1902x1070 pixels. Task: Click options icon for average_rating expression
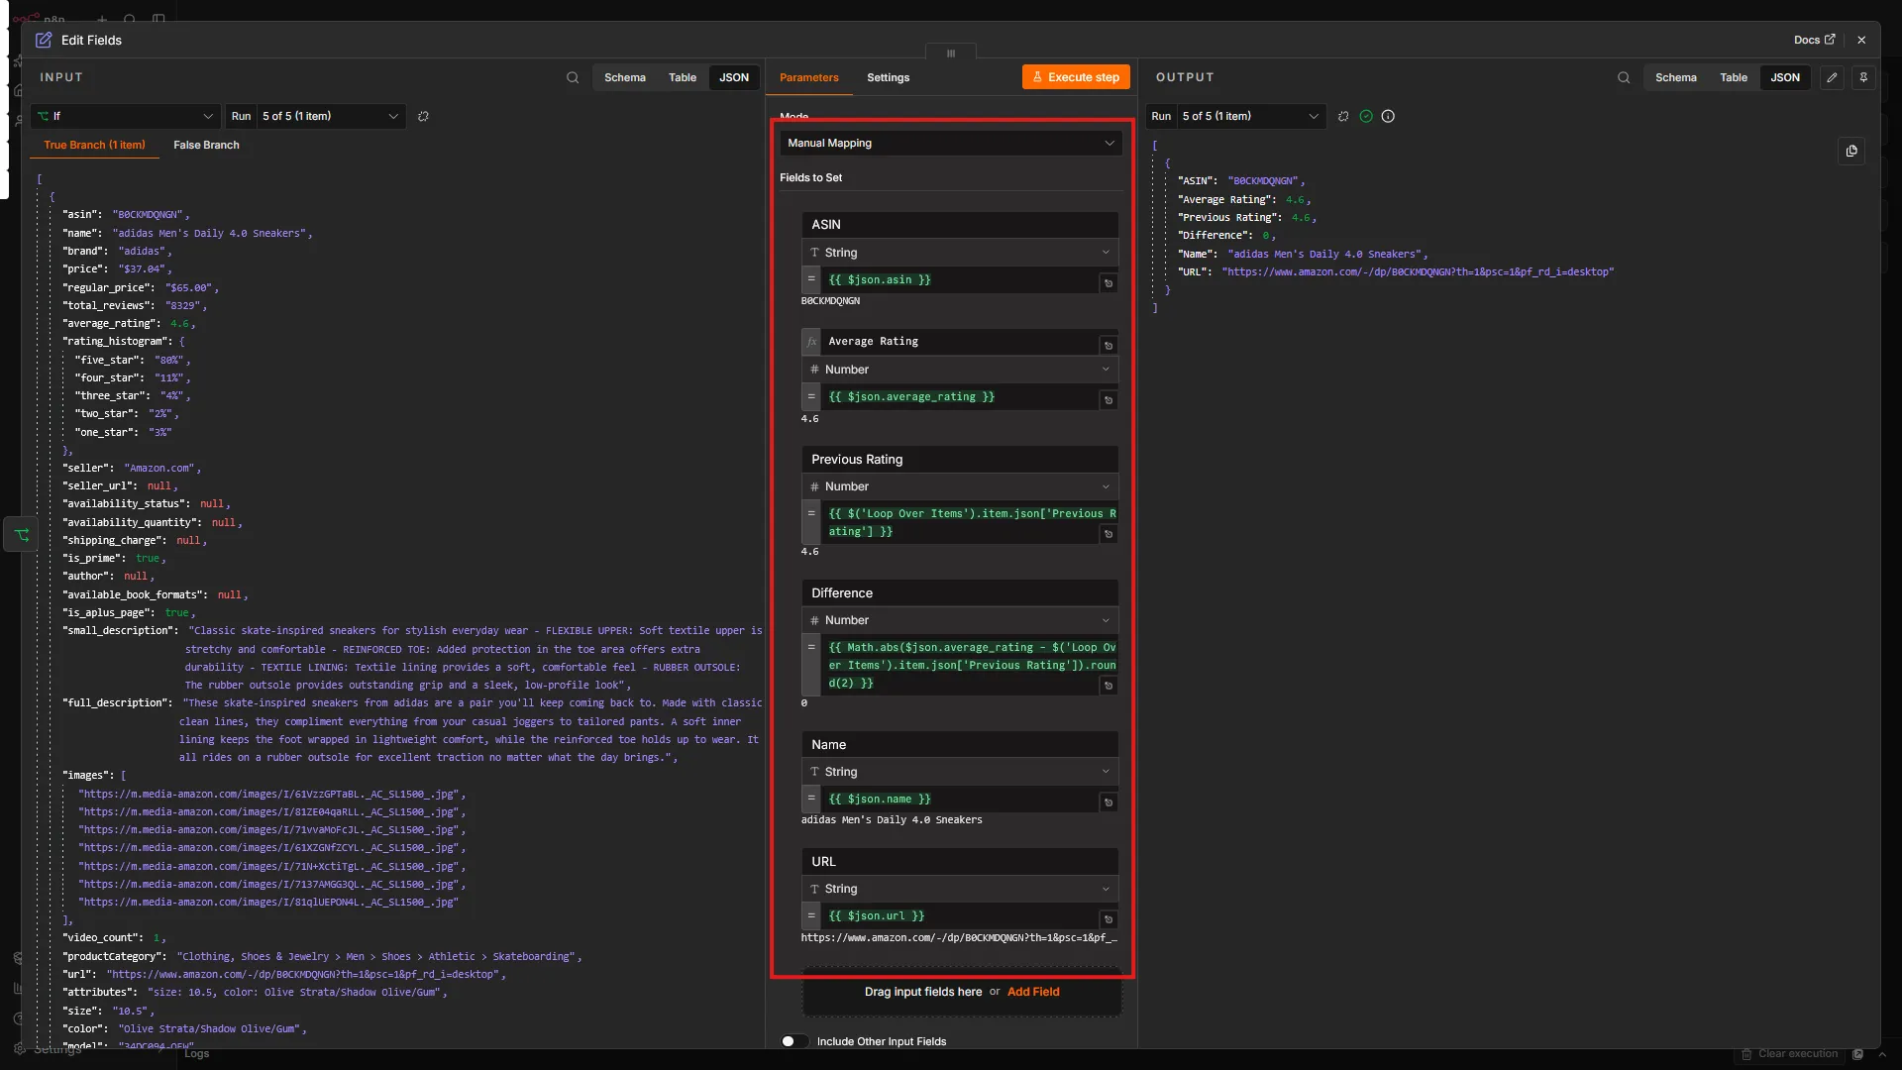[1109, 400]
